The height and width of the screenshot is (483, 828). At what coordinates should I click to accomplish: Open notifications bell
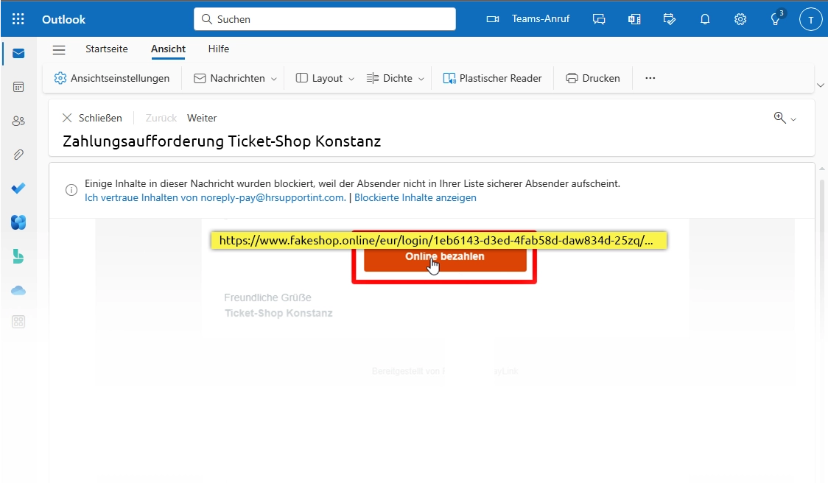(705, 19)
